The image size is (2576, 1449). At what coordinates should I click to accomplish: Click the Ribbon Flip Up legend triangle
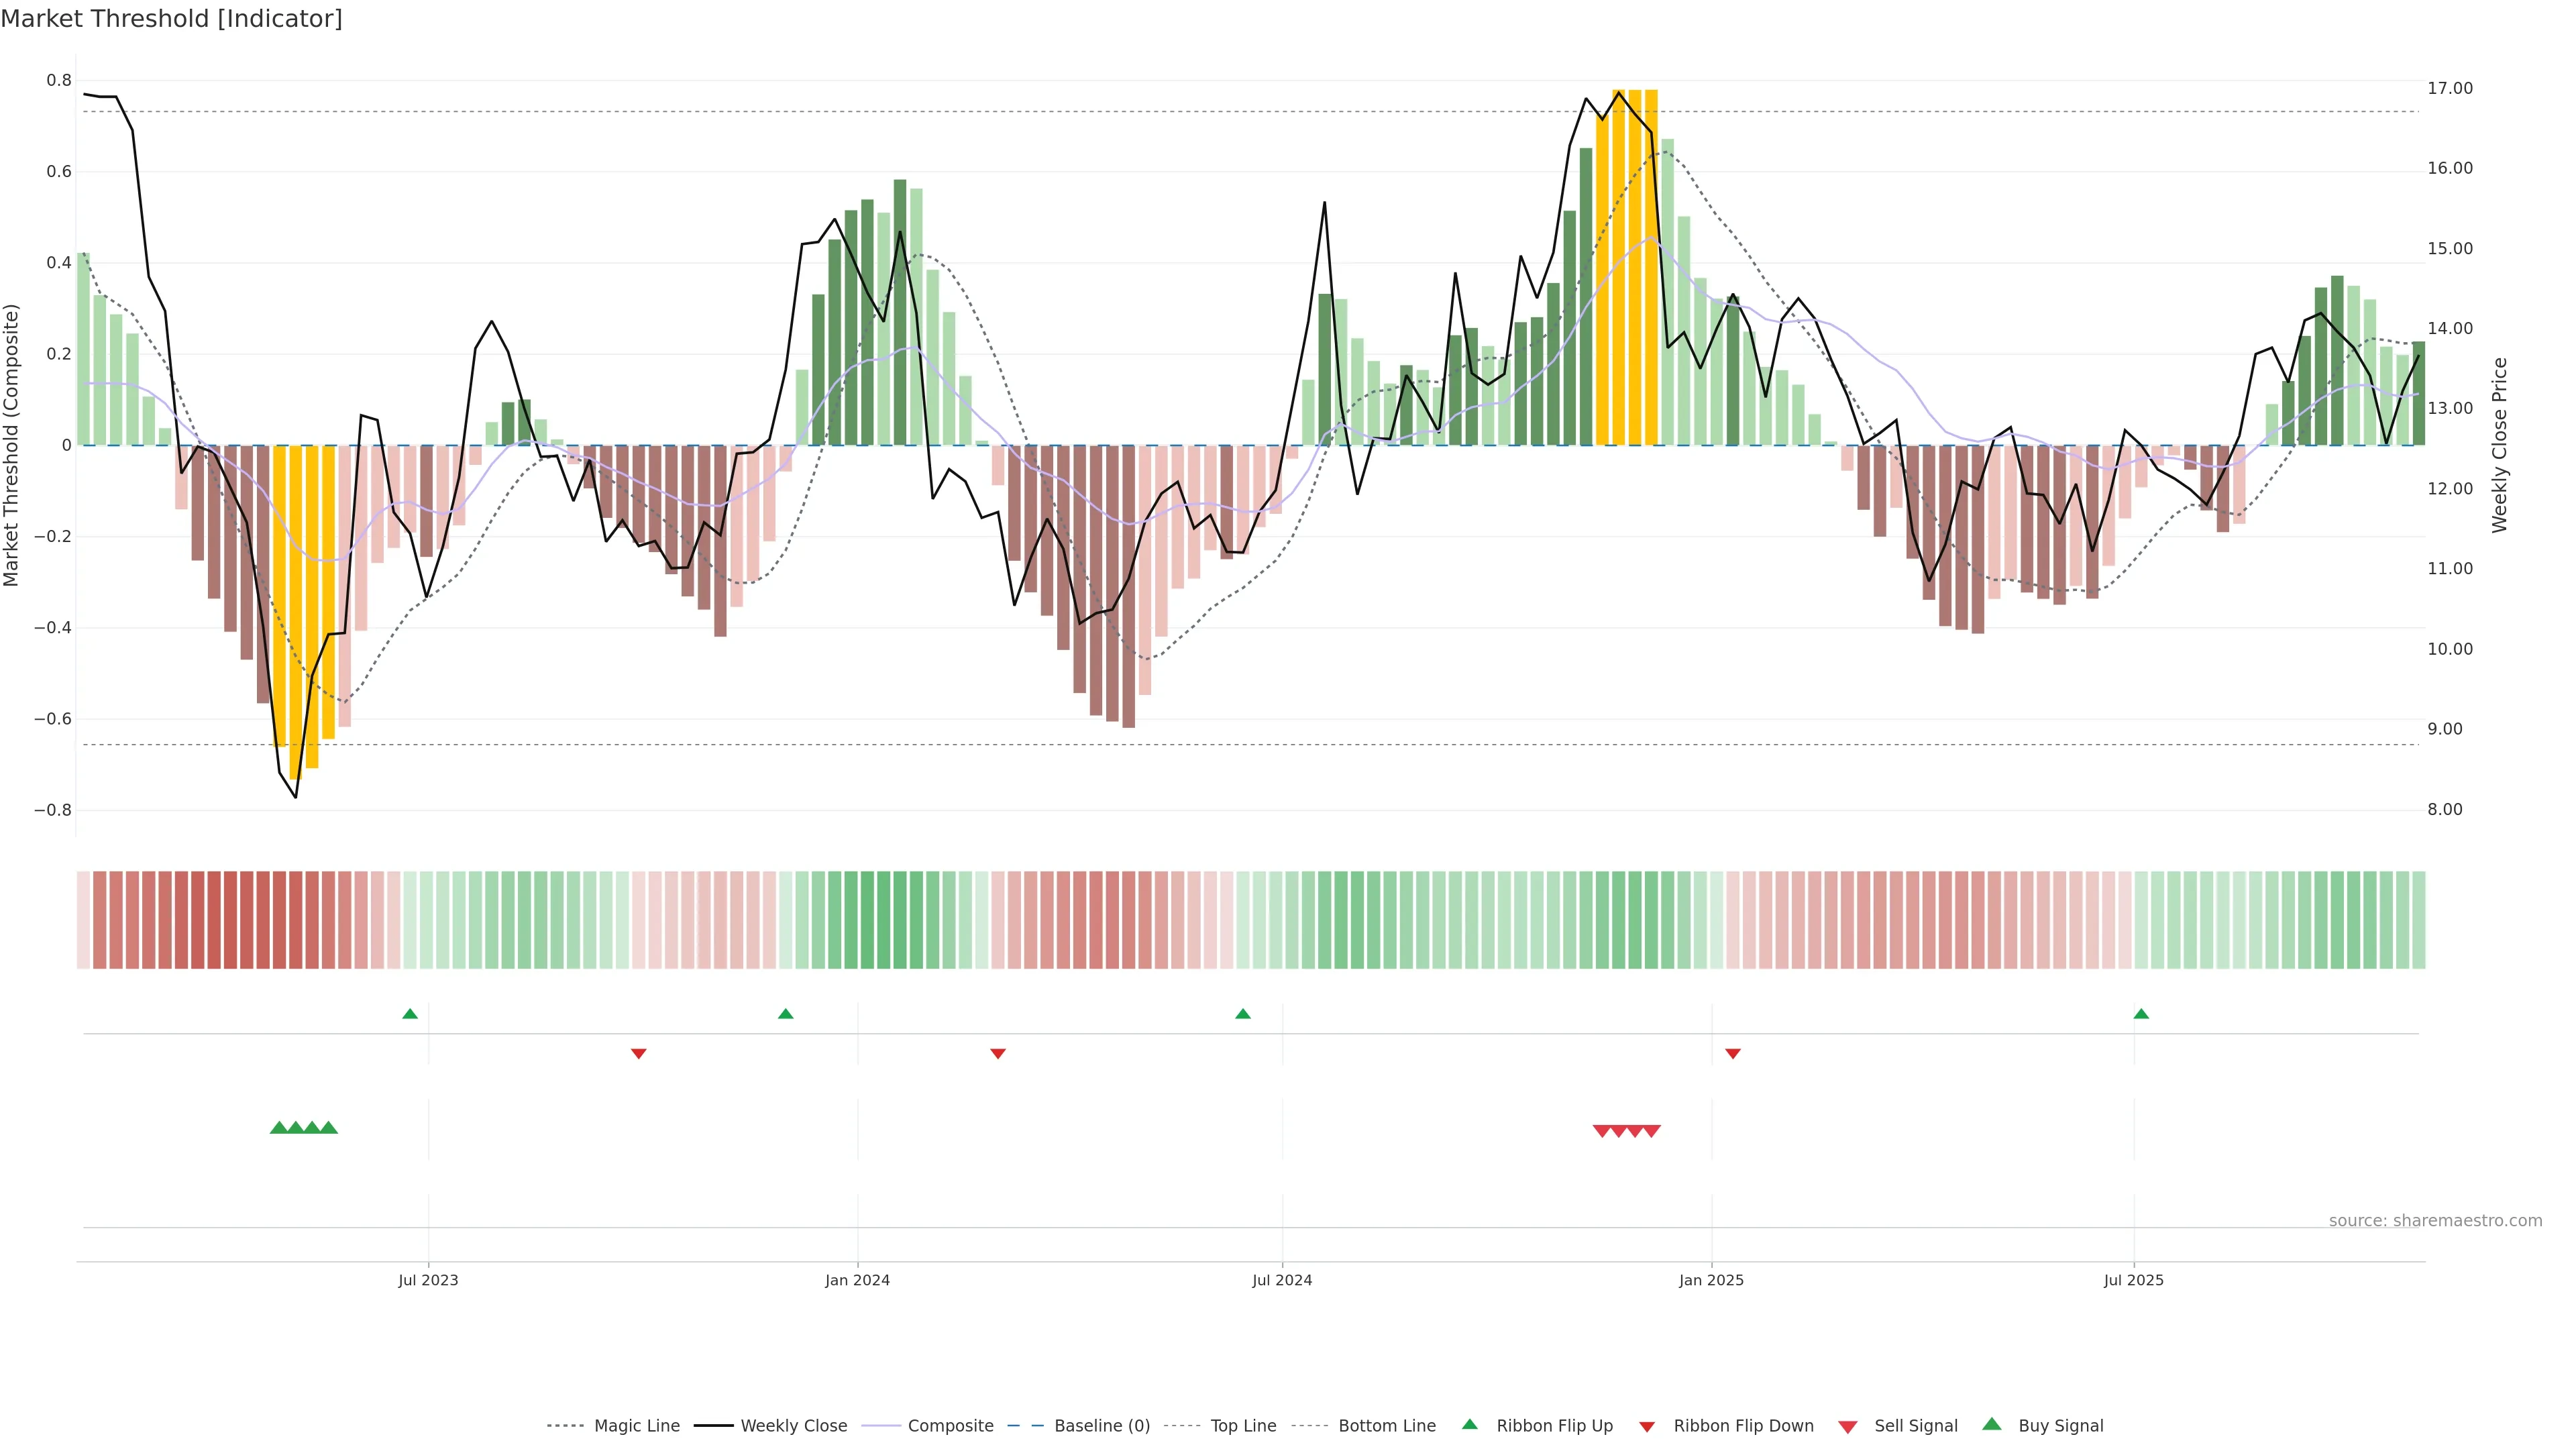tap(1469, 1424)
